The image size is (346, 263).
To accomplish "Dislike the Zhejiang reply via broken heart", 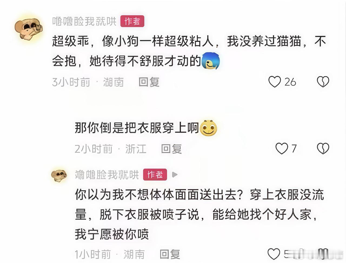I will 323,149.
